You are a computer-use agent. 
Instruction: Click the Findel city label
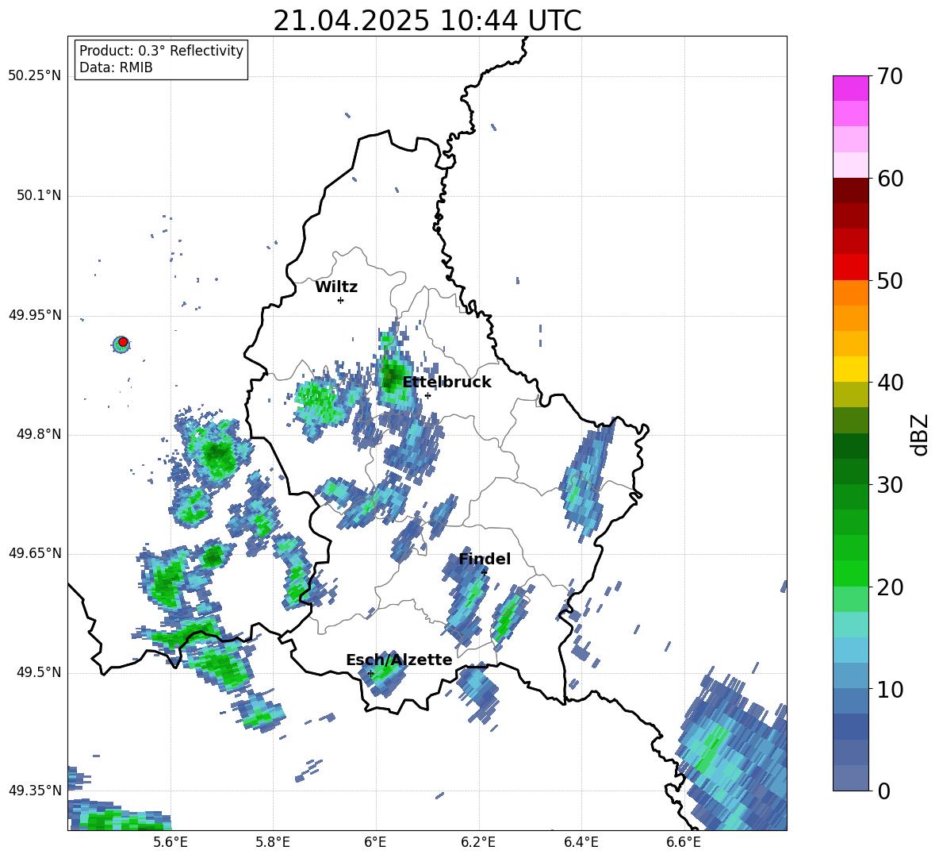pos(485,559)
